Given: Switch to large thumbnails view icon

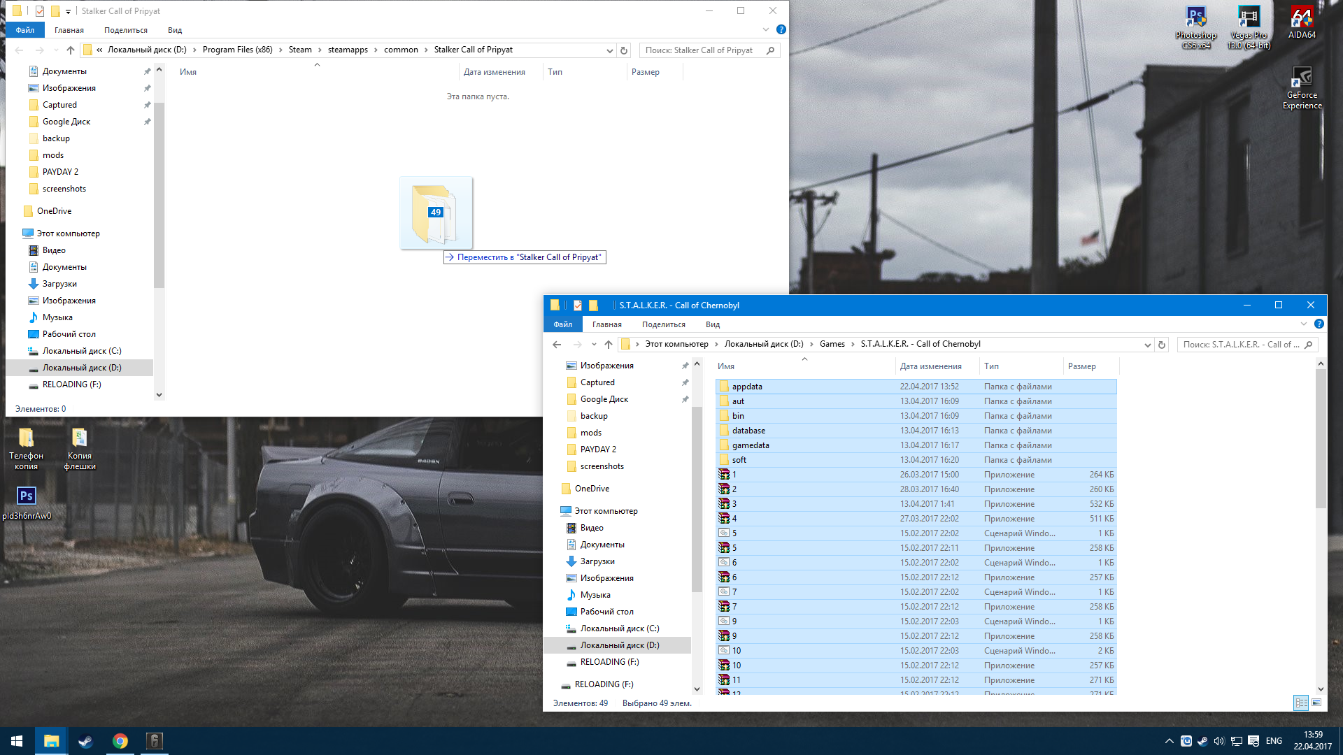Looking at the screenshot, I should [x=1316, y=703].
